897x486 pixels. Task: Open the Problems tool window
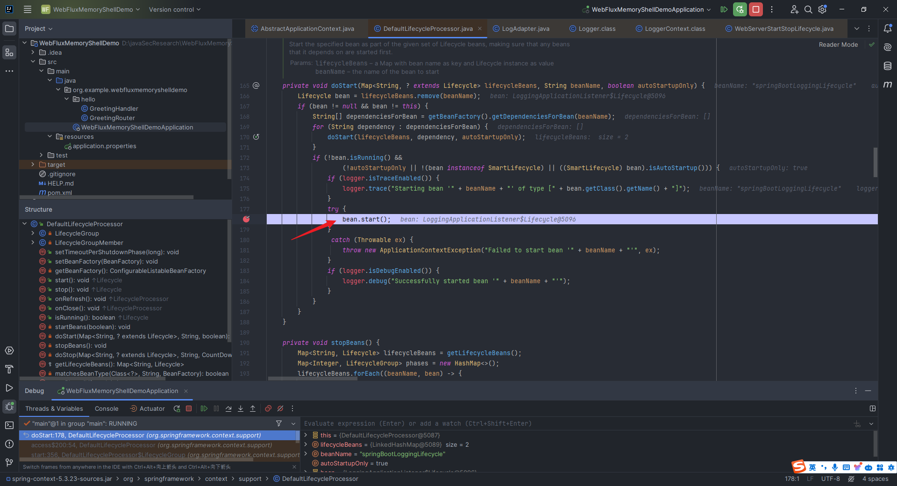click(9, 444)
